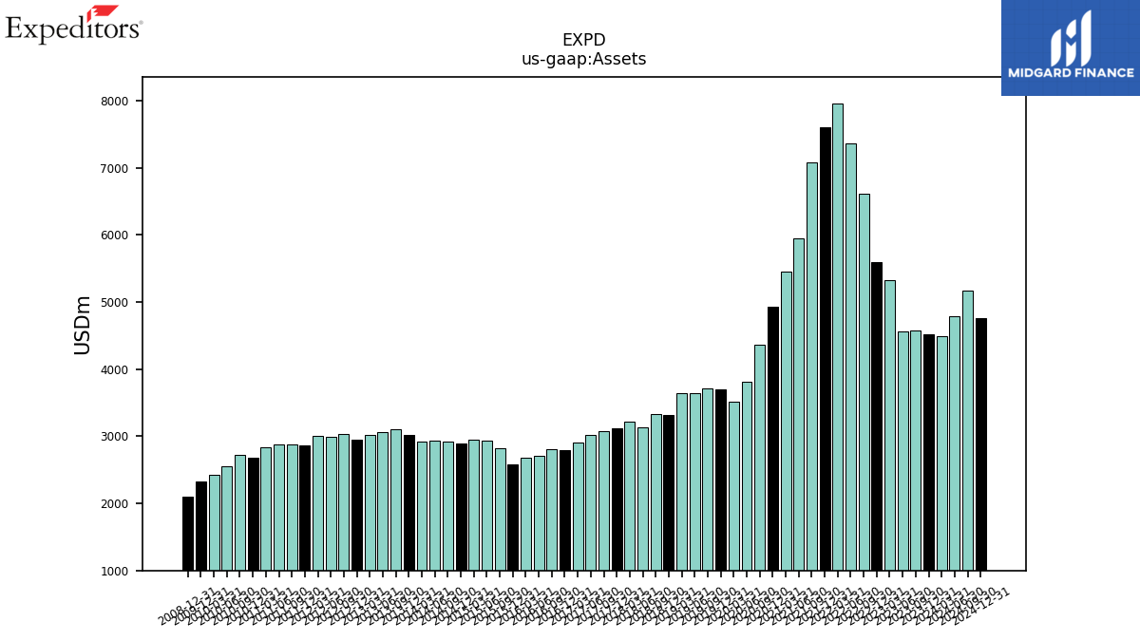Click the Expeditors company logo

tap(73, 25)
